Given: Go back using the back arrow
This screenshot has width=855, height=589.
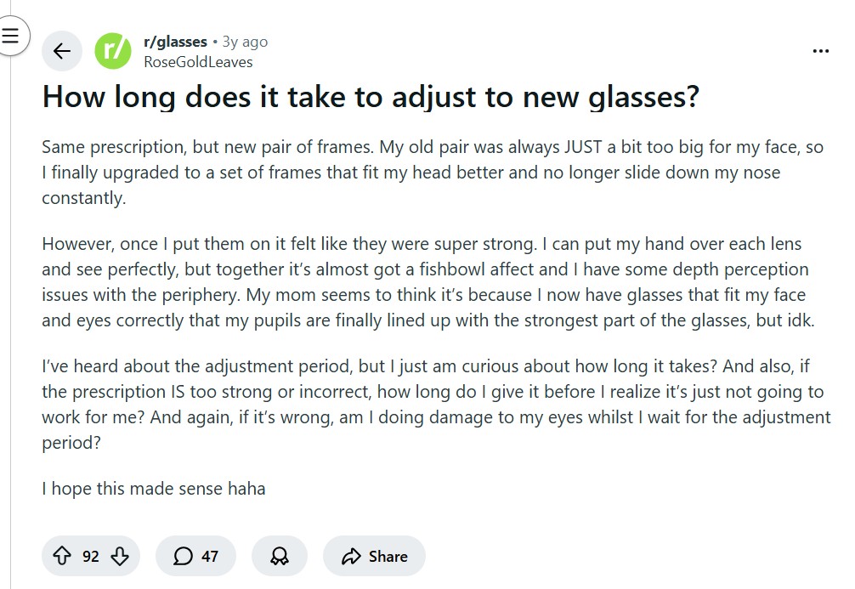Looking at the screenshot, I should [x=62, y=51].
